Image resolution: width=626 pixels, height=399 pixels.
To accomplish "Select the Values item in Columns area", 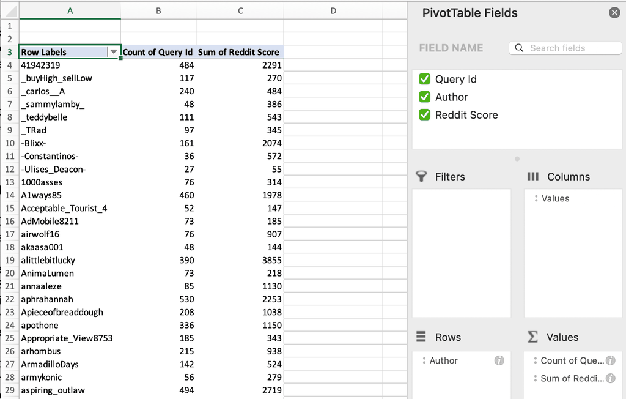I will point(554,198).
